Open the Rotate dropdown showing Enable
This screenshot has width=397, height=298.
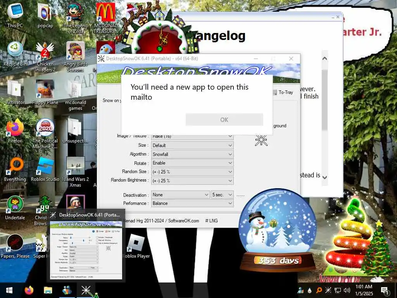click(192, 163)
